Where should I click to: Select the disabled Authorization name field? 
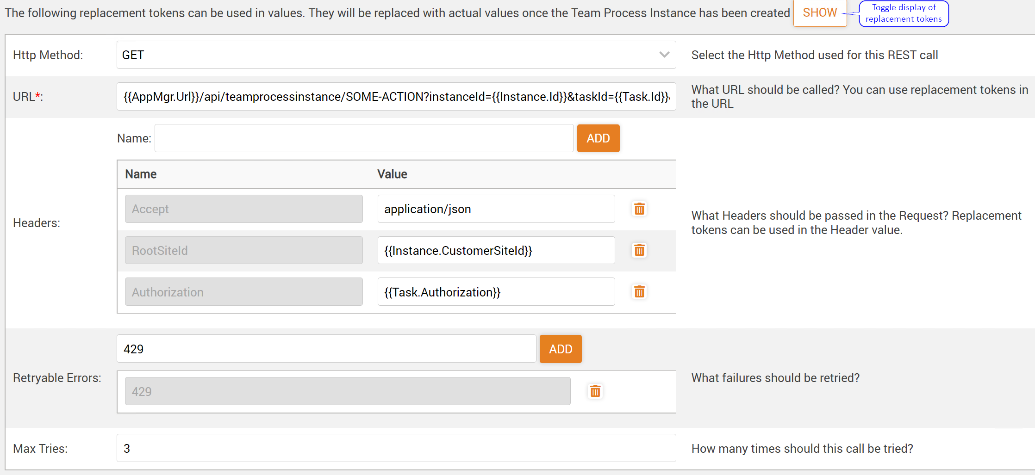[x=244, y=292]
